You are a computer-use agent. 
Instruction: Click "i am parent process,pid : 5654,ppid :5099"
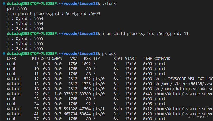pyautogui.click(x=53, y=14)
